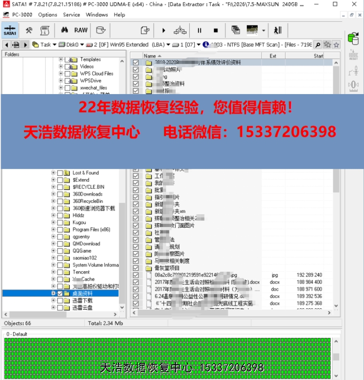The image size is (364, 380).
Task: Click the sector map vertical scrollbar
Action: coord(336,358)
